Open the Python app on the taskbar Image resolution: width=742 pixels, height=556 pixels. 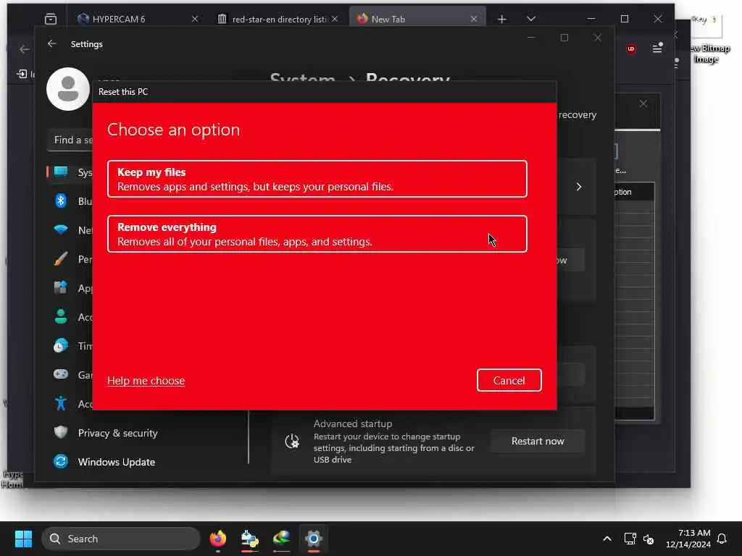[x=250, y=539]
